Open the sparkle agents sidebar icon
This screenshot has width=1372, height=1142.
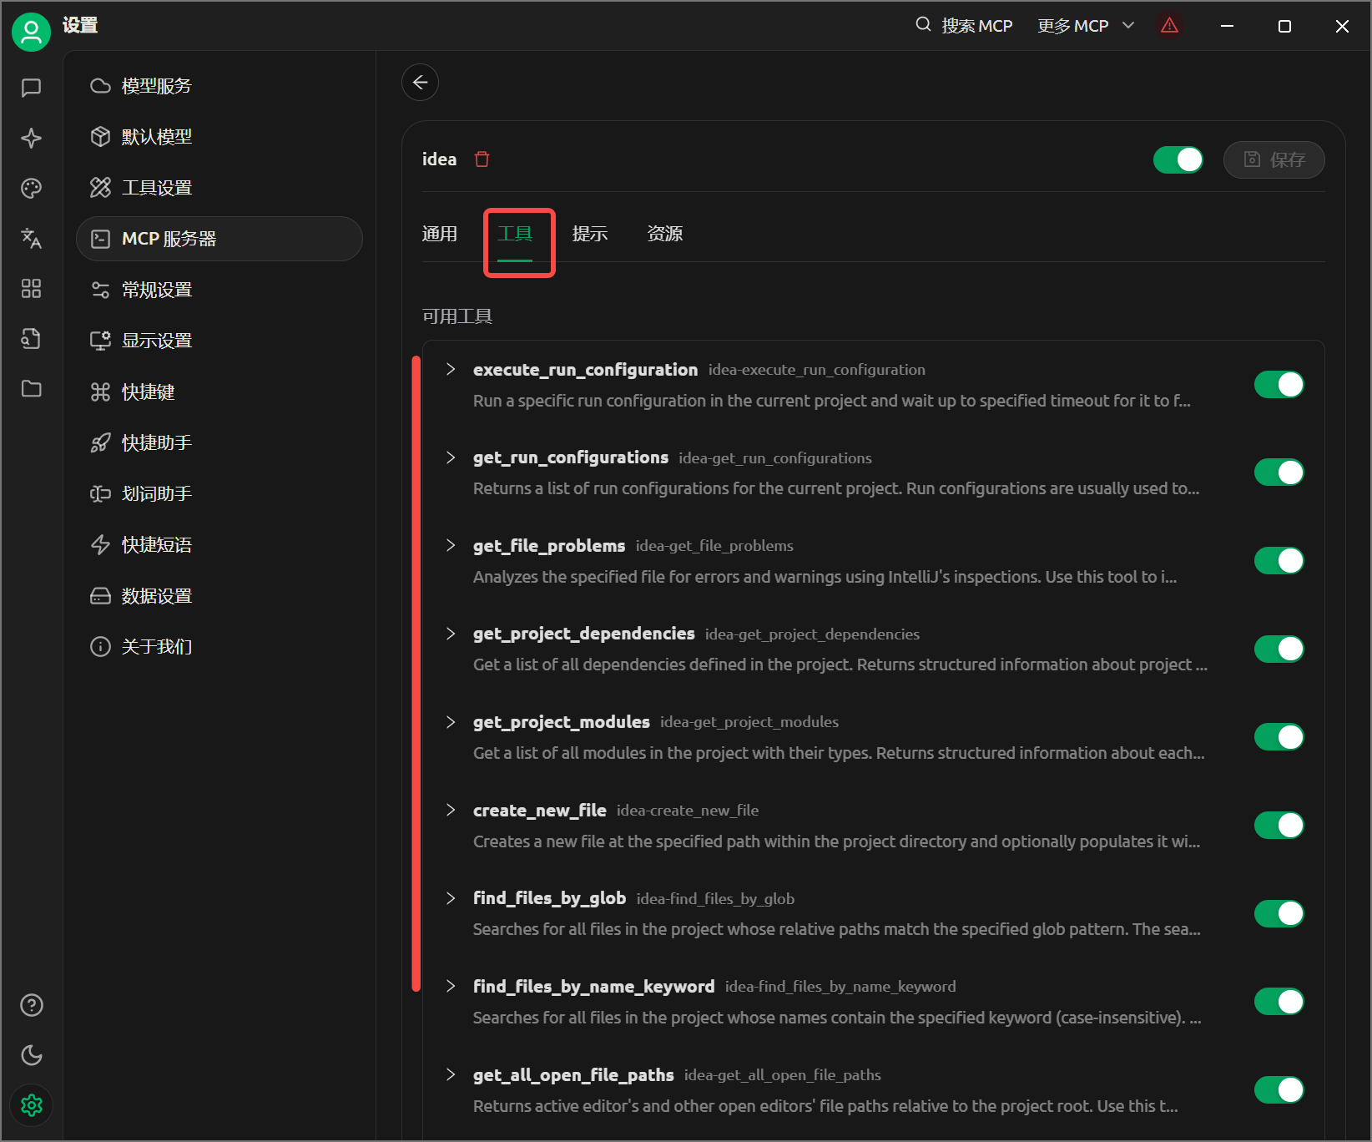pos(32,138)
